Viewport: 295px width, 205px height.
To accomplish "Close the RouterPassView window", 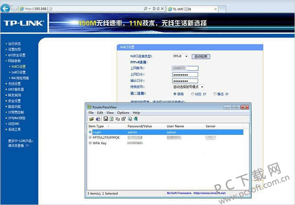I will pyautogui.click(x=245, y=107).
